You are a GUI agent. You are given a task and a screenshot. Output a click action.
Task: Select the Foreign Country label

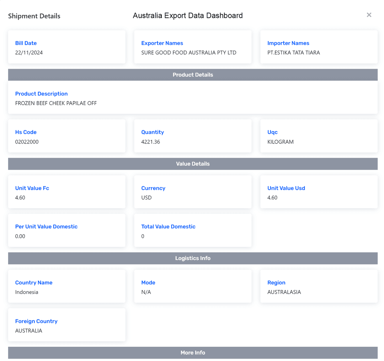click(x=36, y=321)
